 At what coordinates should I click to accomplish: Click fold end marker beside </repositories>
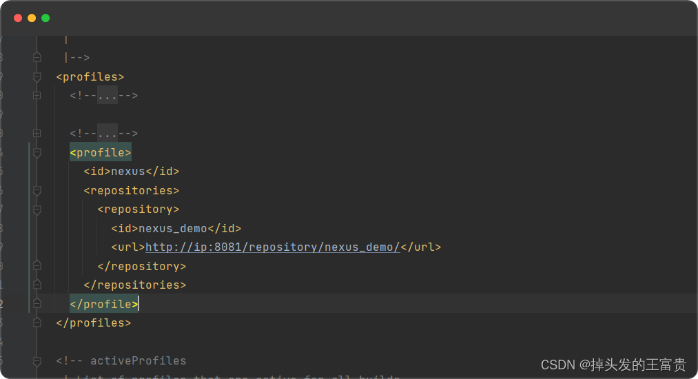pos(37,285)
